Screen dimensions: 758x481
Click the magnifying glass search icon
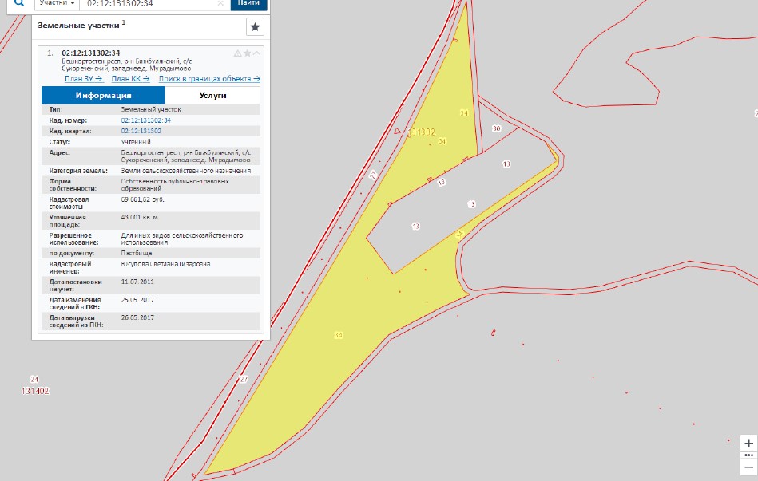[19, 3]
